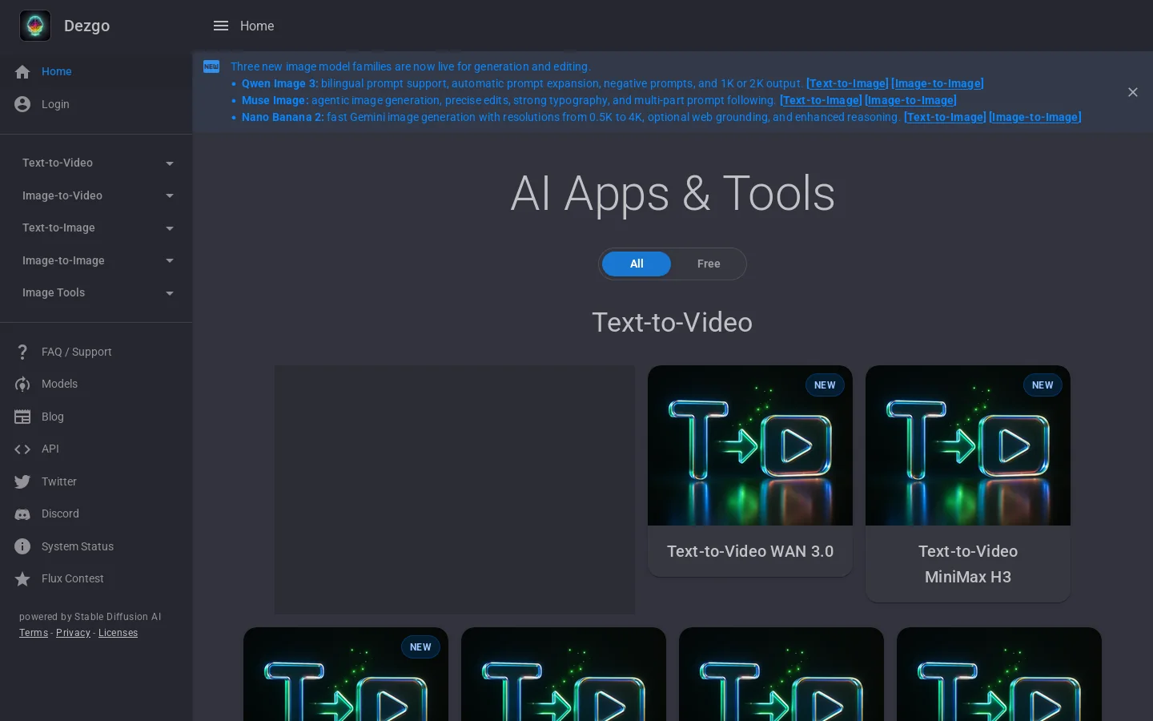Click the Login account icon

click(x=22, y=104)
